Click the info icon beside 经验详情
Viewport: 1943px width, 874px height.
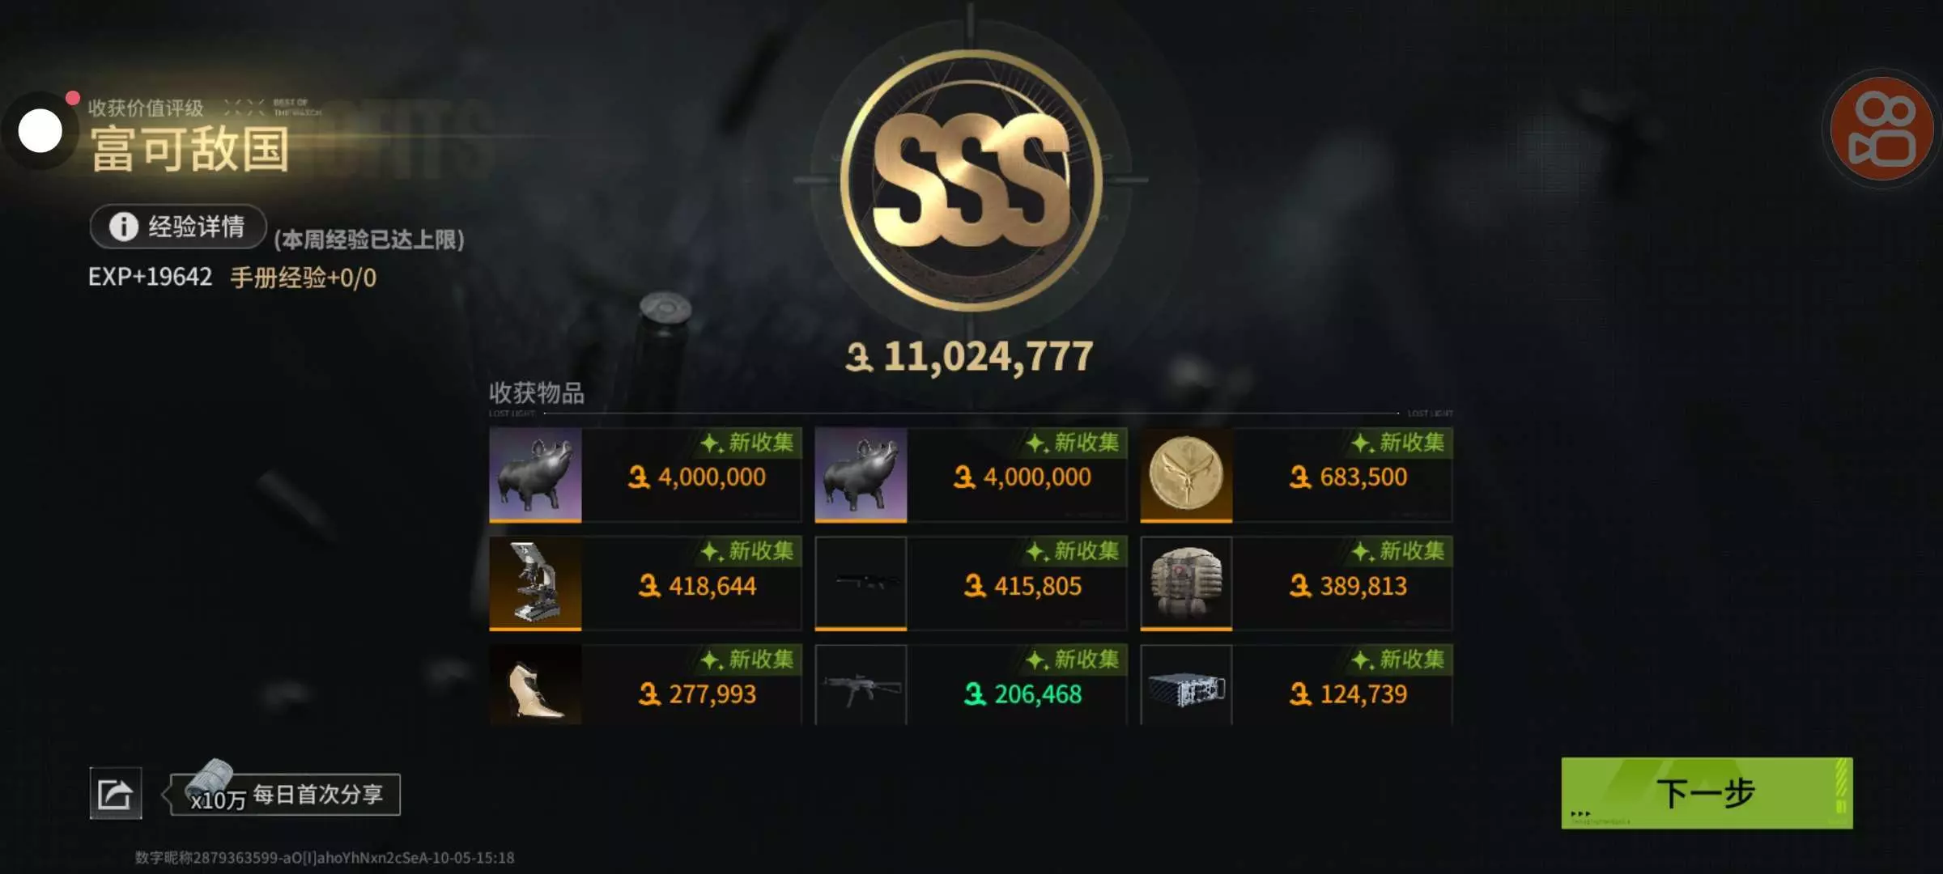[123, 227]
